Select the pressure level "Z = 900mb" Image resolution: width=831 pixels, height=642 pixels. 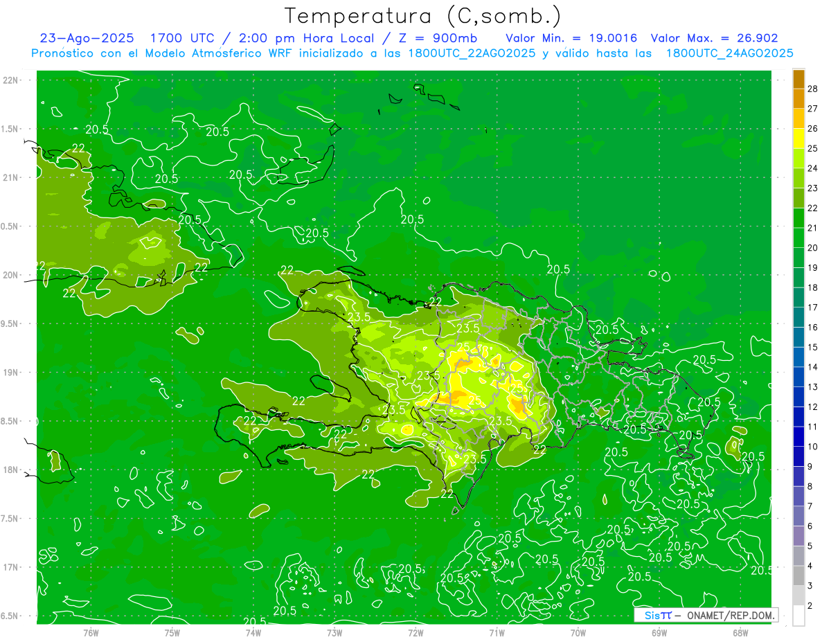tap(438, 39)
